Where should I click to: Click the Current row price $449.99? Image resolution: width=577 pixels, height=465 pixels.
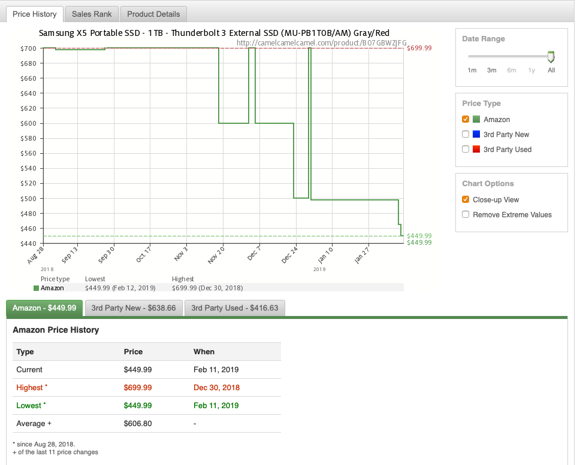click(x=138, y=369)
